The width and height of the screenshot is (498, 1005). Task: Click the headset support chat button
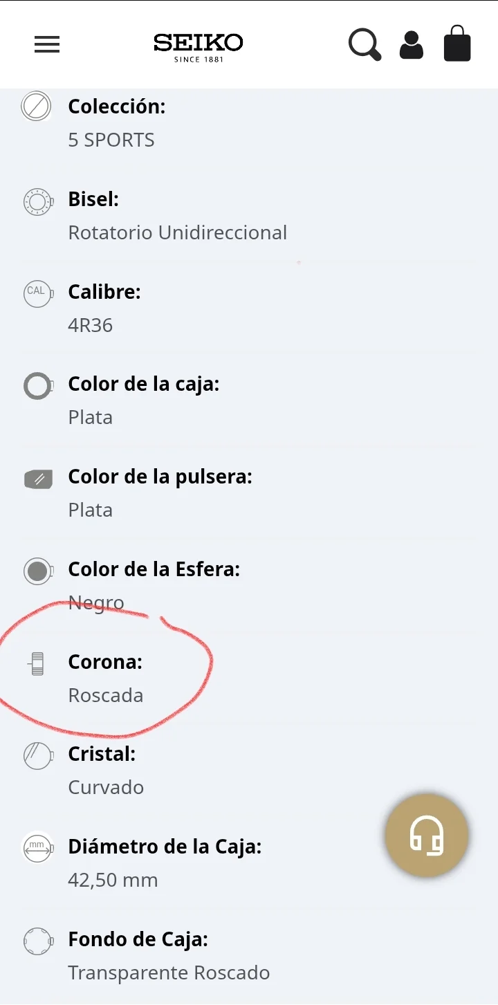coord(427,836)
